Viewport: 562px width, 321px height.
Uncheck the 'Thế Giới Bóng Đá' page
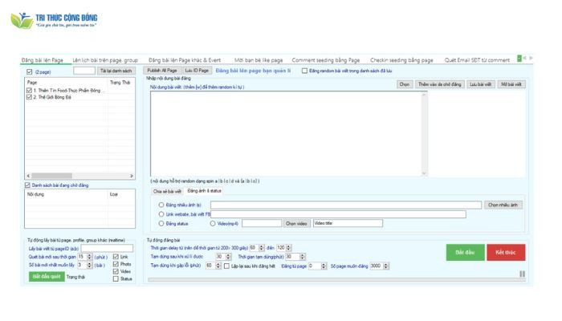tap(30, 97)
